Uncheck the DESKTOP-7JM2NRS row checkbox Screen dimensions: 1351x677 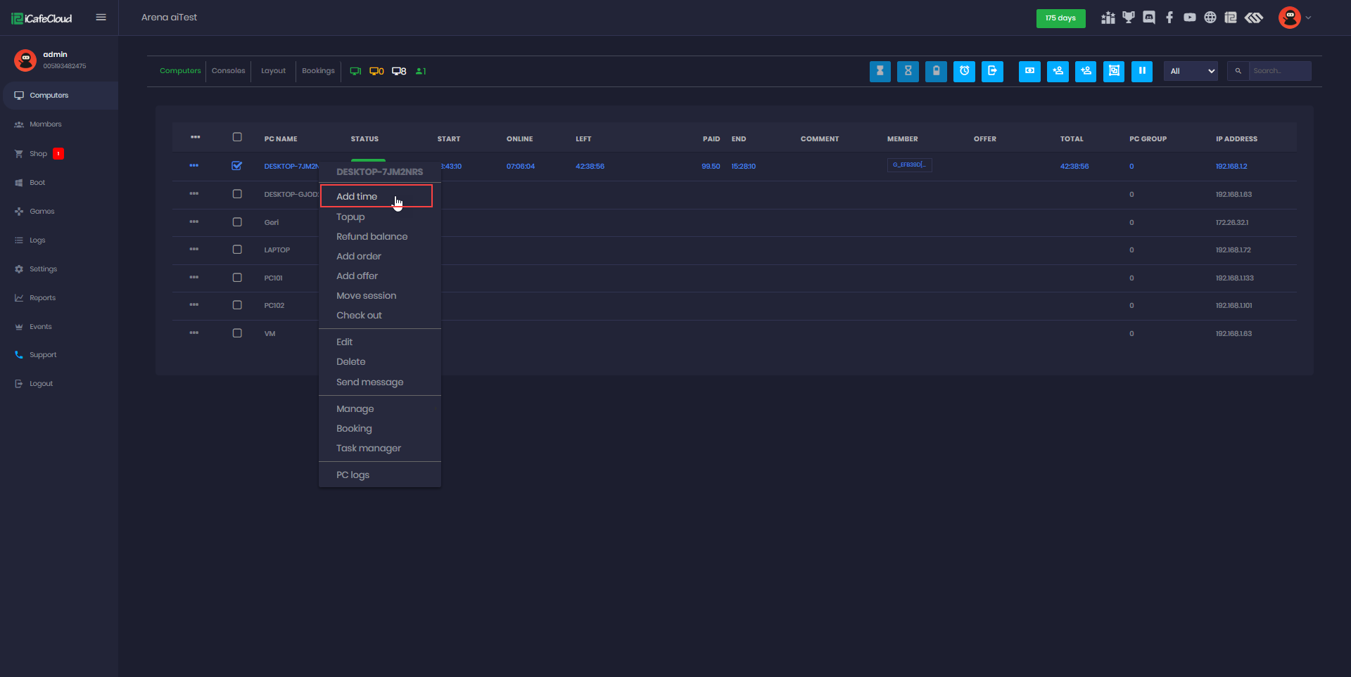237,166
